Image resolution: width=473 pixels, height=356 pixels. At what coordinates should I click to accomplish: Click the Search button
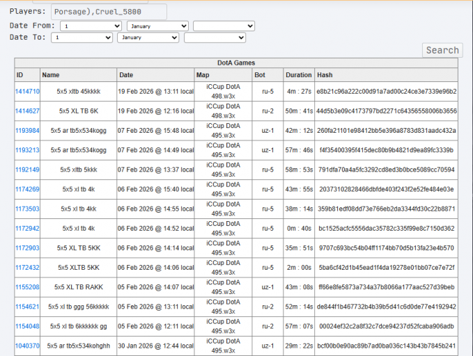coord(442,50)
